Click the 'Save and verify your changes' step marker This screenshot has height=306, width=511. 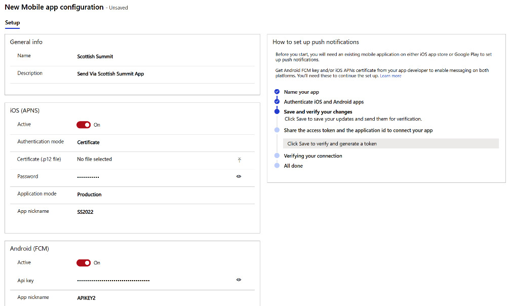(277, 111)
